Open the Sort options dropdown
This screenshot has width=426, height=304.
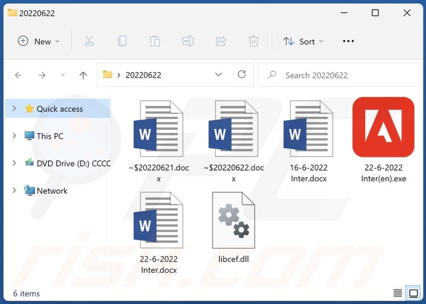(x=303, y=41)
